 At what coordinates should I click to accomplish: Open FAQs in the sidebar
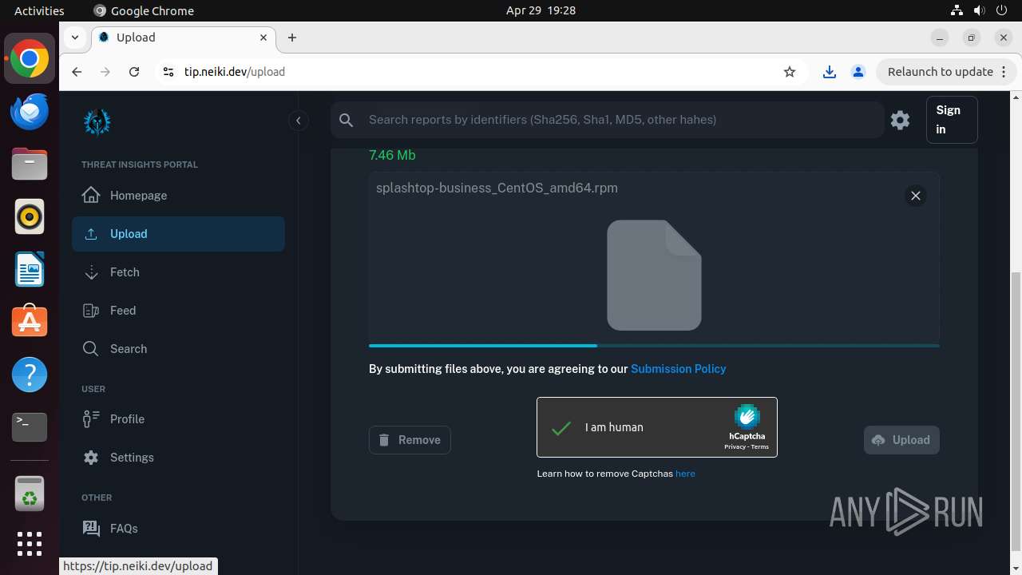point(178,529)
